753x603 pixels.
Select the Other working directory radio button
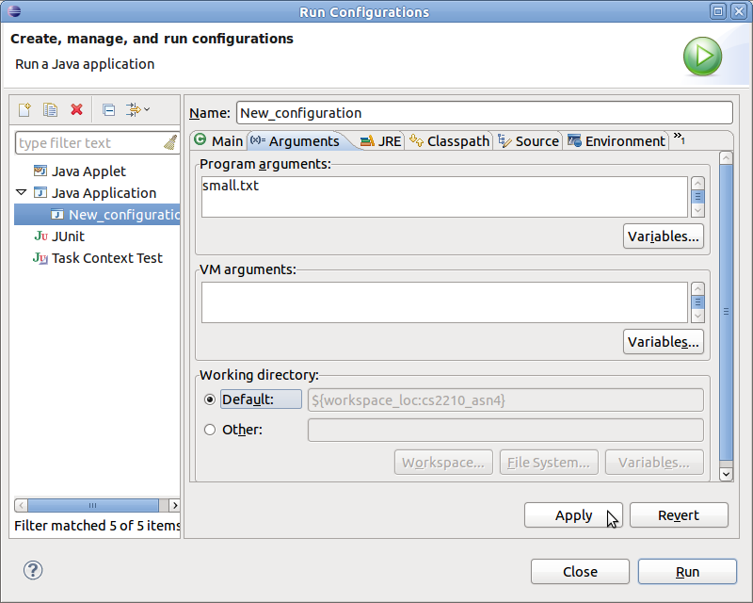(210, 430)
